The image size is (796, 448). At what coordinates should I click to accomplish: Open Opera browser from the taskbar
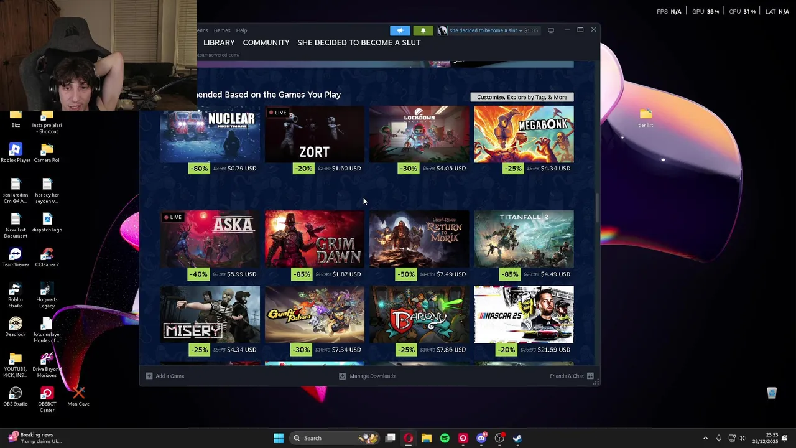tap(409, 438)
